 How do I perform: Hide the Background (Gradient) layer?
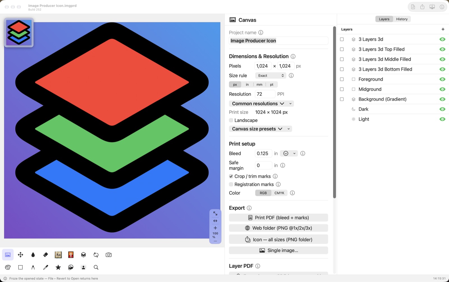pos(442,99)
